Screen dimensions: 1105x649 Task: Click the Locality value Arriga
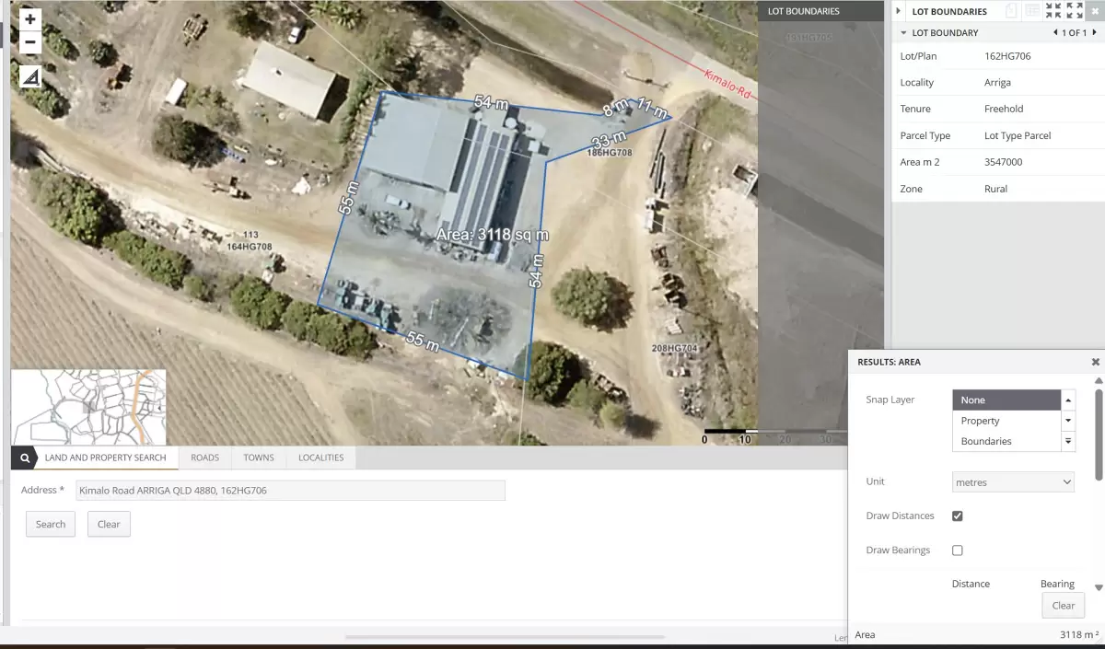click(x=997, y=83)
